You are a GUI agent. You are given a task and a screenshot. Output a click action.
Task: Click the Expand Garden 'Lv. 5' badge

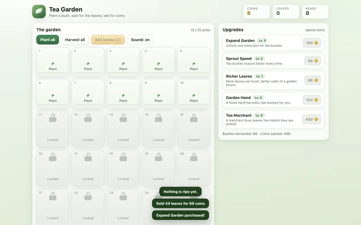(x=262, y=41)
